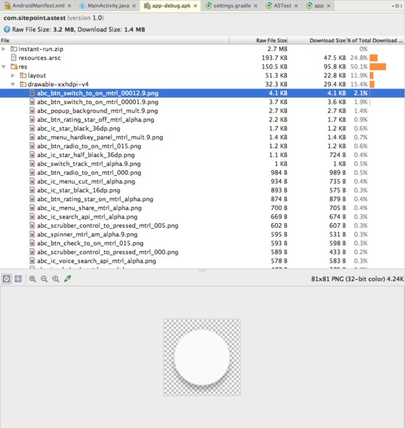Click the layout folder icon
This screenshot has width=405, height=428.
[x=23, y=75]
